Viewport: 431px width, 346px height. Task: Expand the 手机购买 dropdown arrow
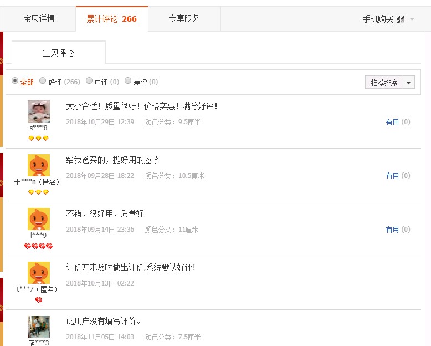click(x=412, y=19)
